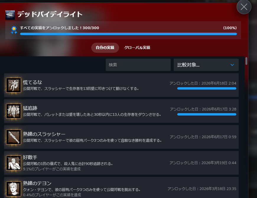Click the 熟練のスラッシャー achievement title

44,134
